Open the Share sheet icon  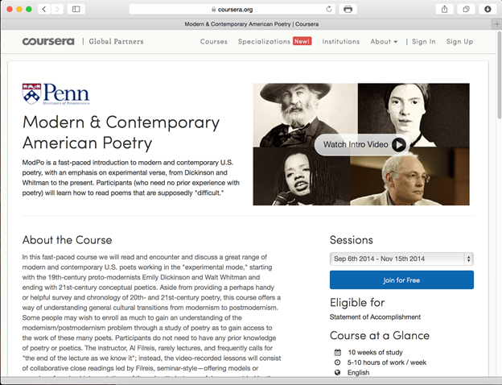pos(444,9)
